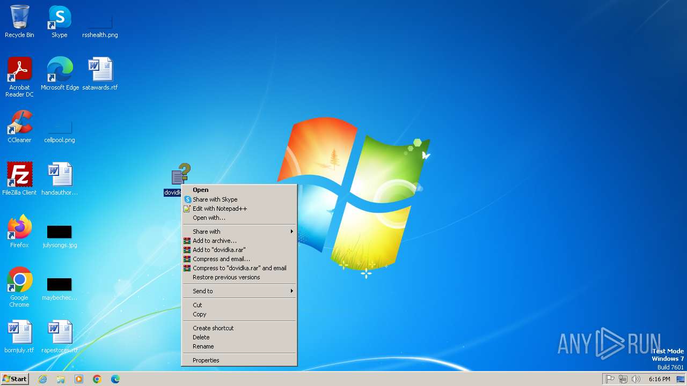Screen dimensions: 687x386
Task: Choose Restore previous versions
Action: [239, 277]
